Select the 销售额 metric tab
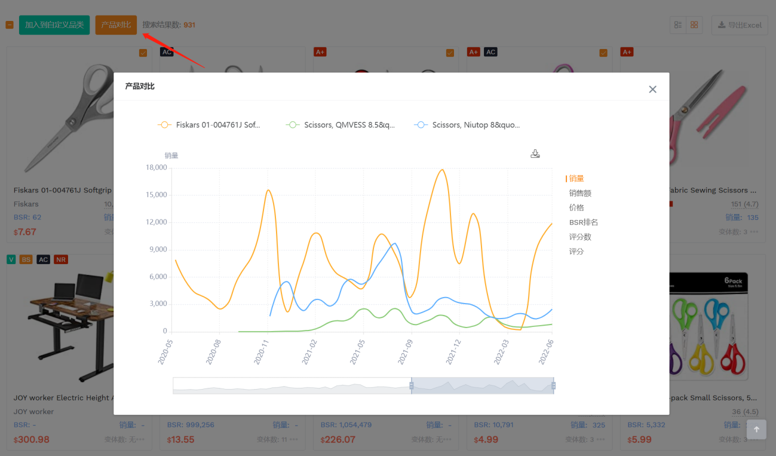The image size is (776, 456). point(580,193)
